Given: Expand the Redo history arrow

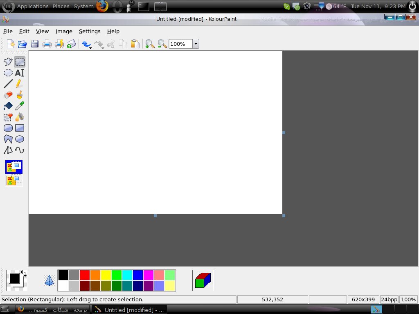Looking at the screenshot, I should pyautogui.click(x=103, y=48).
